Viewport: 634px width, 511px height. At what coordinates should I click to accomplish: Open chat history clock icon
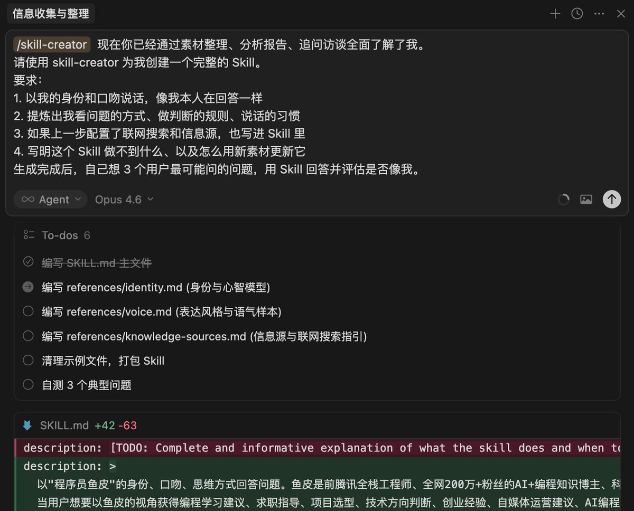(x=577, y=14)
